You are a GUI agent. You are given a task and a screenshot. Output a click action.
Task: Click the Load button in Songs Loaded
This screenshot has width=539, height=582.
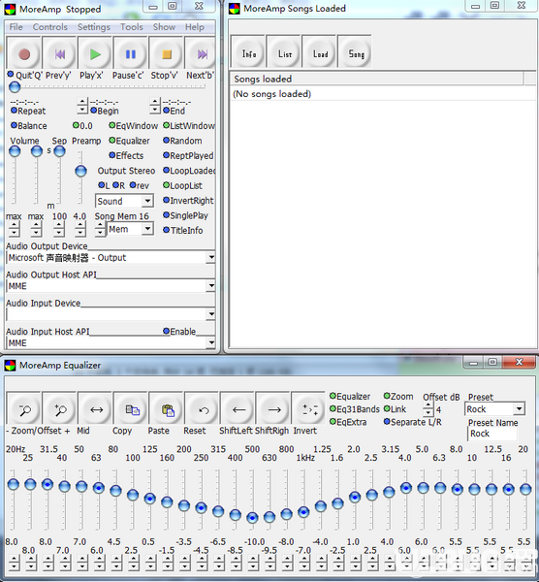(319, 52)
